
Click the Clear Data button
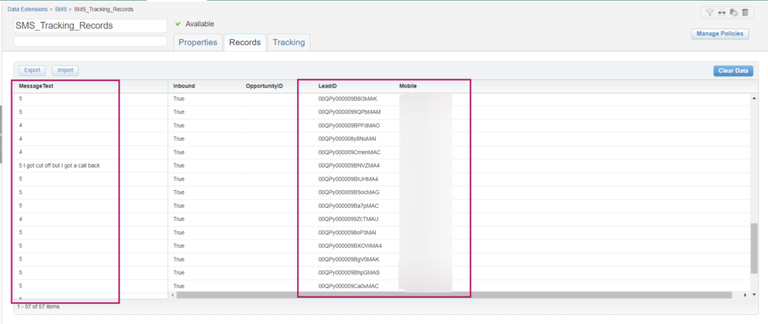pyautogui.click(x=733, y=71)
